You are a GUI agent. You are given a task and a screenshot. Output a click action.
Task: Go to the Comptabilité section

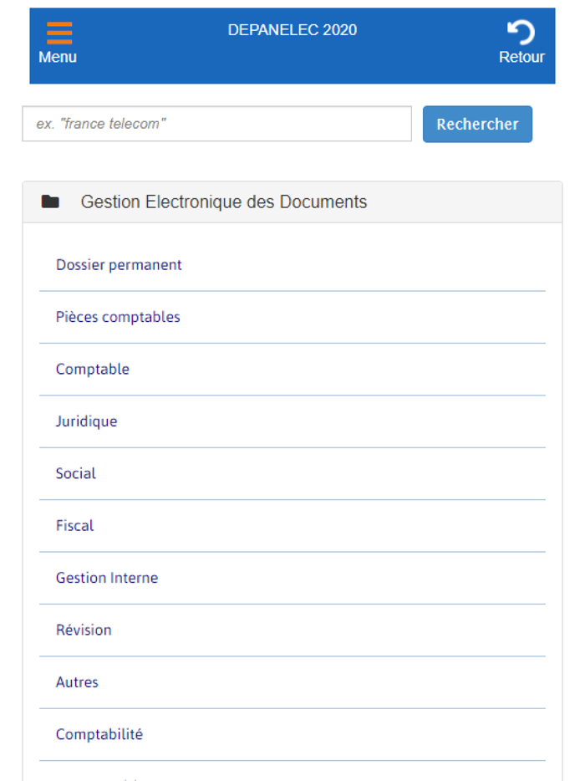point(99,734)
